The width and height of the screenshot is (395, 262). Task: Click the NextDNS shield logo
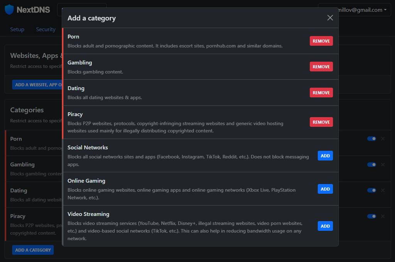point(9,10)
